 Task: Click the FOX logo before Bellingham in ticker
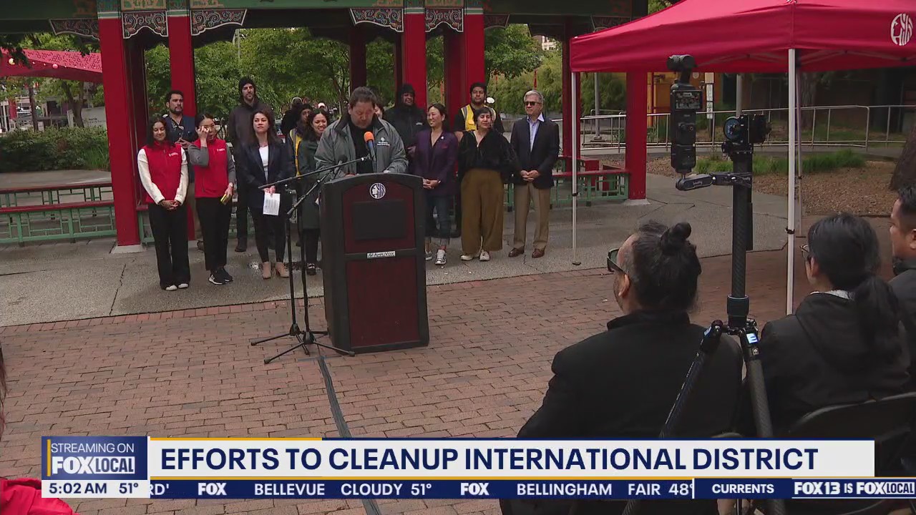coord(474,489)
